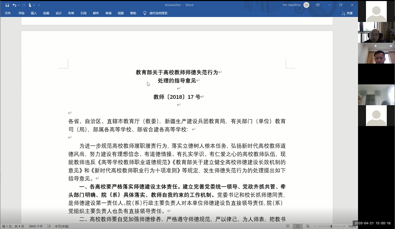The image size is (395, 229).
Task: Click the second participant video thumbnail
Action: [x=376, y=32]
